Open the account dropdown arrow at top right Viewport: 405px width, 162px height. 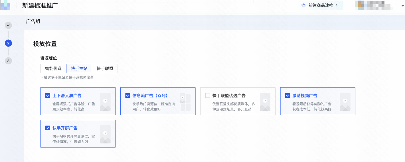tap(399, 6)
